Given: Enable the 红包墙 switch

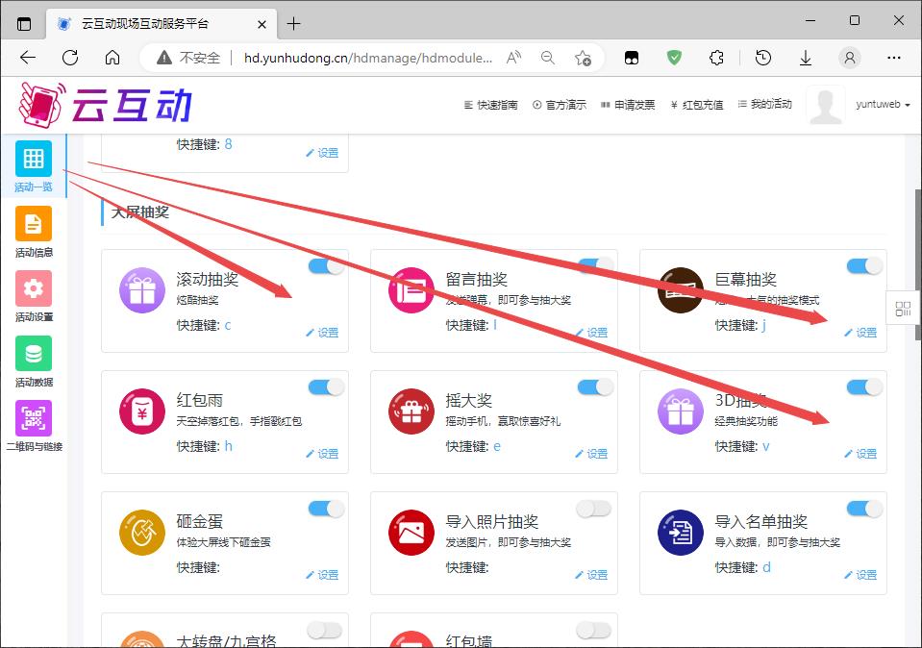Looking at the screenshot, I should pos(594,630).
